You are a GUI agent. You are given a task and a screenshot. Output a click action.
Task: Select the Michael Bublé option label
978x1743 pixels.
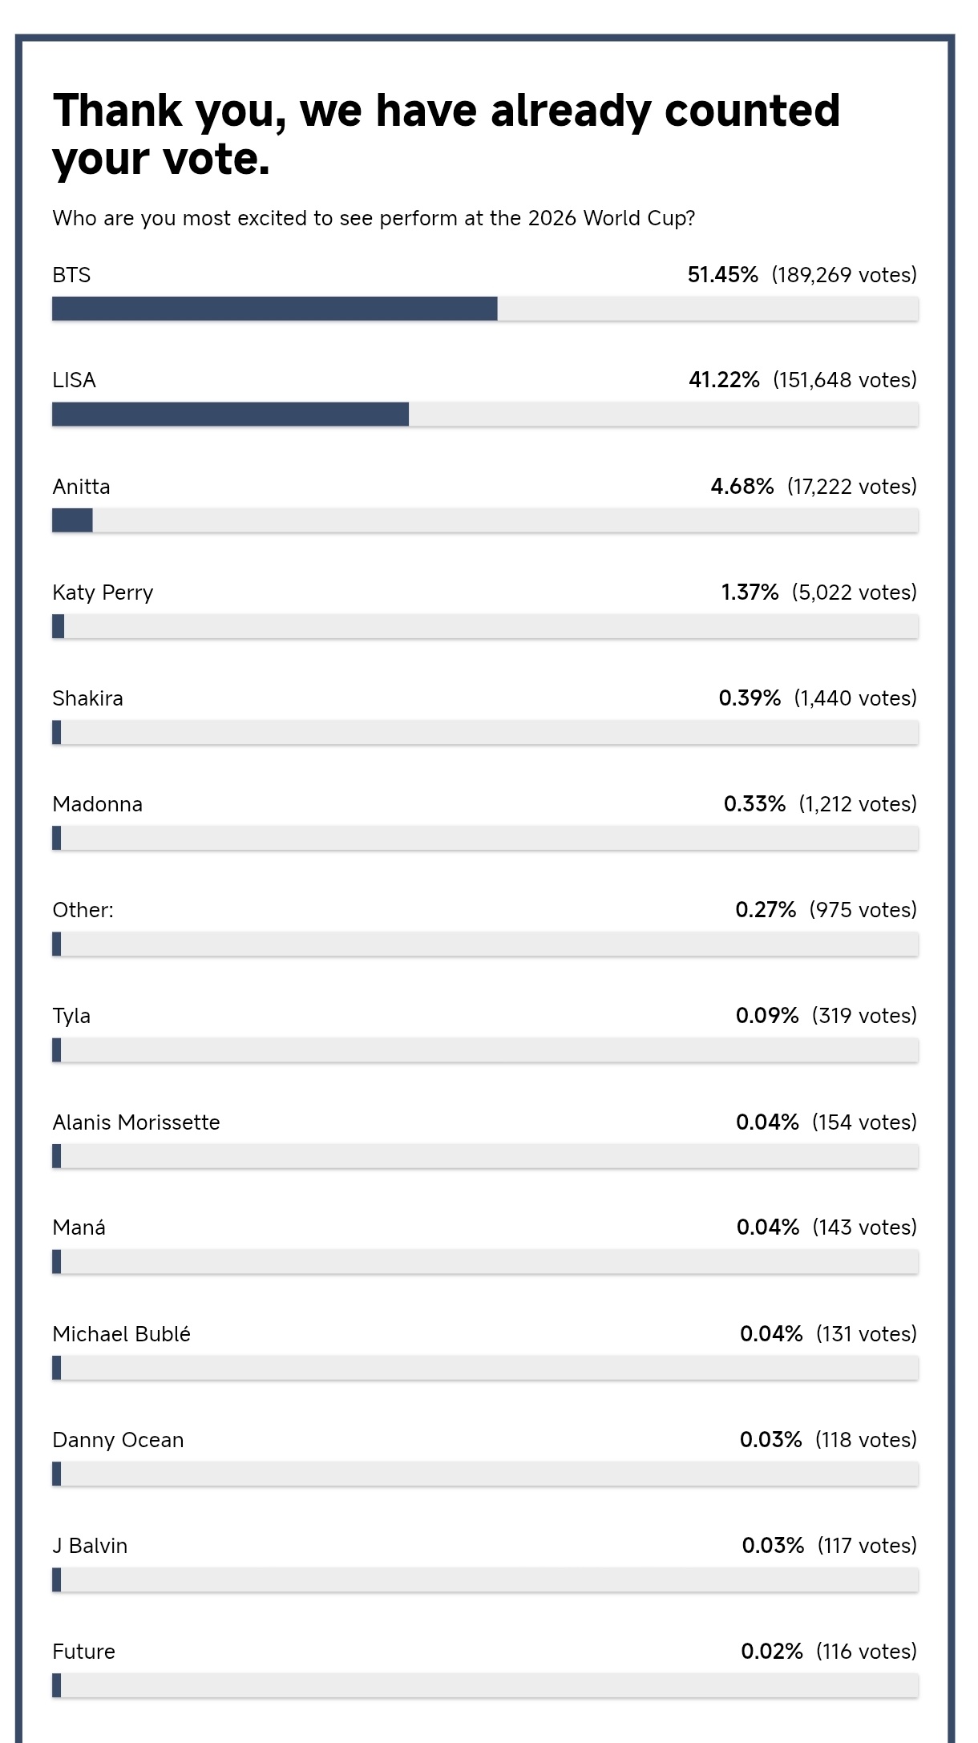pyautogui.click(x=121, y=1334)
